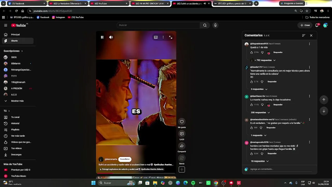Enter fullscreen on the Short
The width and height of the screenshot is (332, 187).
click(x=171, y=37)
